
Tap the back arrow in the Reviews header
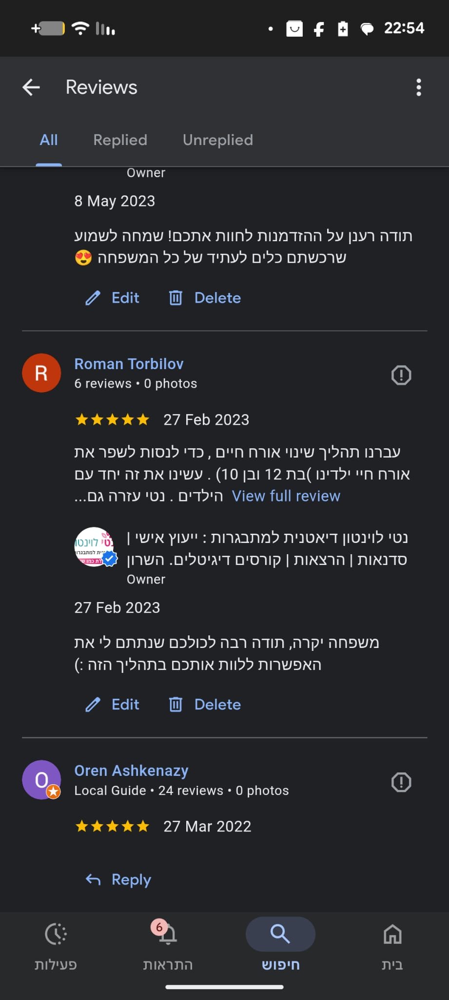(x=31, y=87)
